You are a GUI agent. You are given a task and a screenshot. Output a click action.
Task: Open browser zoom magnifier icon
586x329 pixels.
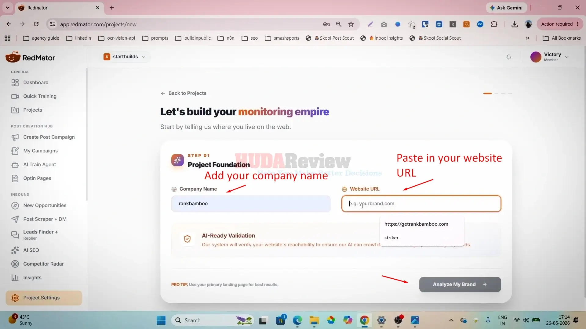(338, 24)
